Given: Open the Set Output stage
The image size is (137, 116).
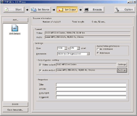Looking at the screenshot, I should coord(67,9).
